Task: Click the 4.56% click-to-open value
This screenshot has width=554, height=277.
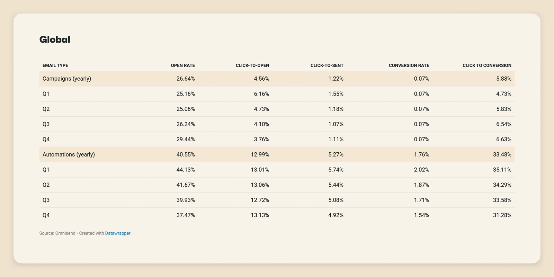Action: (261, 79)
